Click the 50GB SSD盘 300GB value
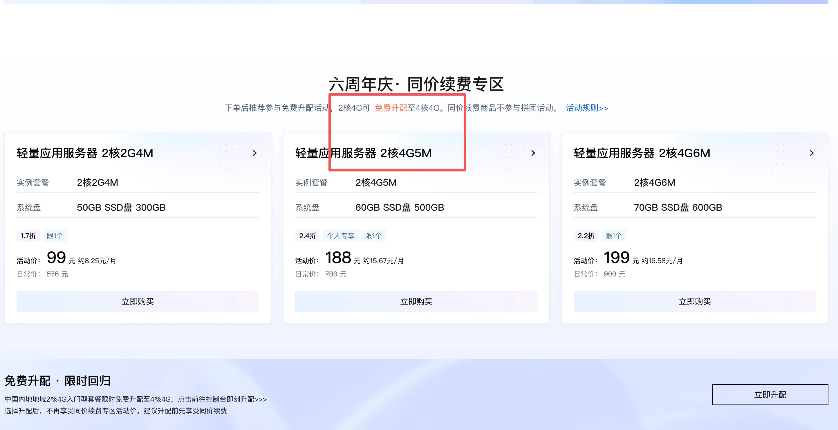This screenshot has height=430, width=838. pyautogui.click(x=121, y=207)
